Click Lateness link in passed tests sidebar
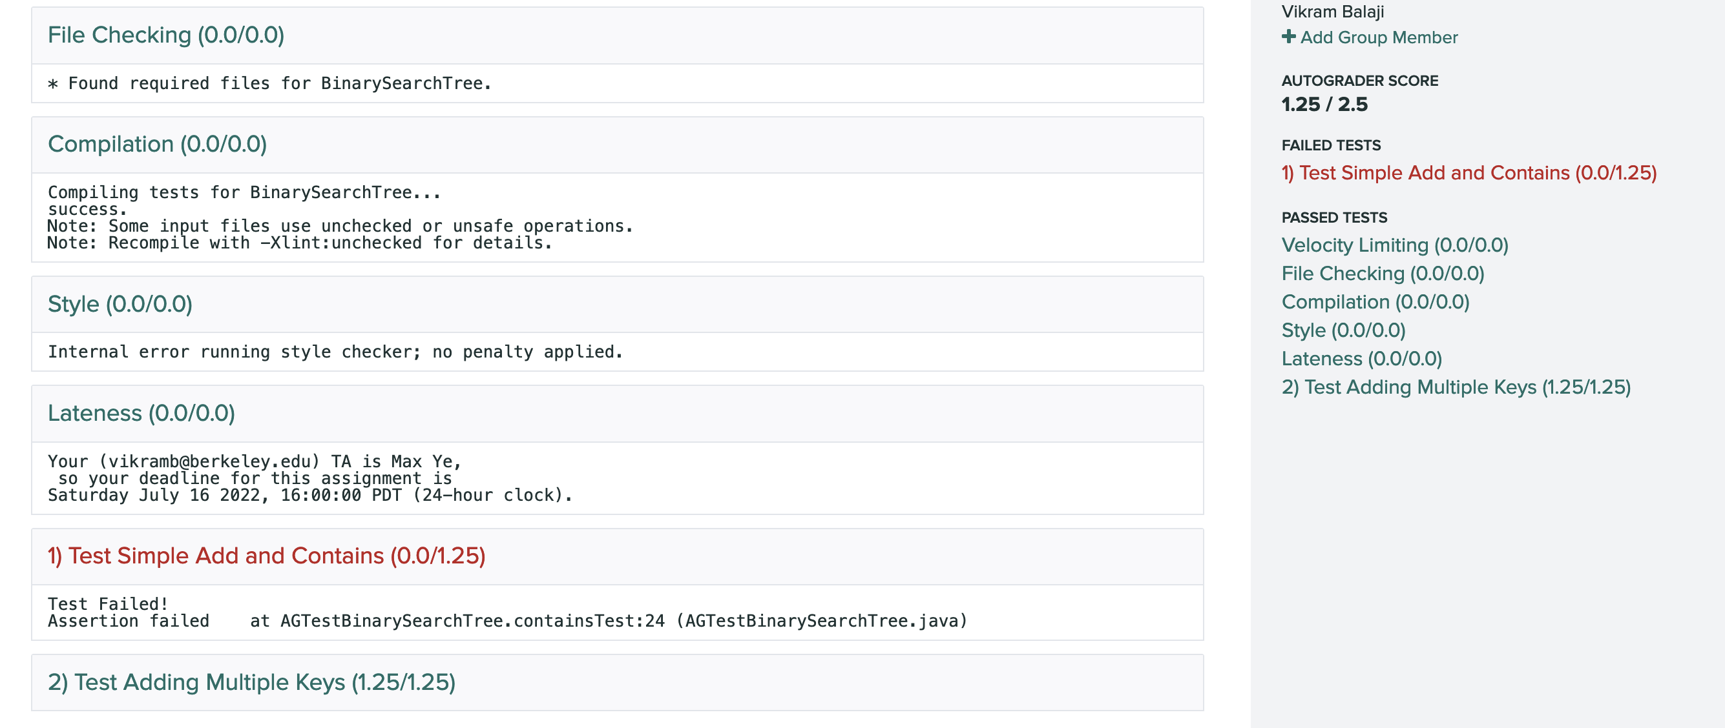This screenshot has width=1725, height=728. (x=1361, y=359)
